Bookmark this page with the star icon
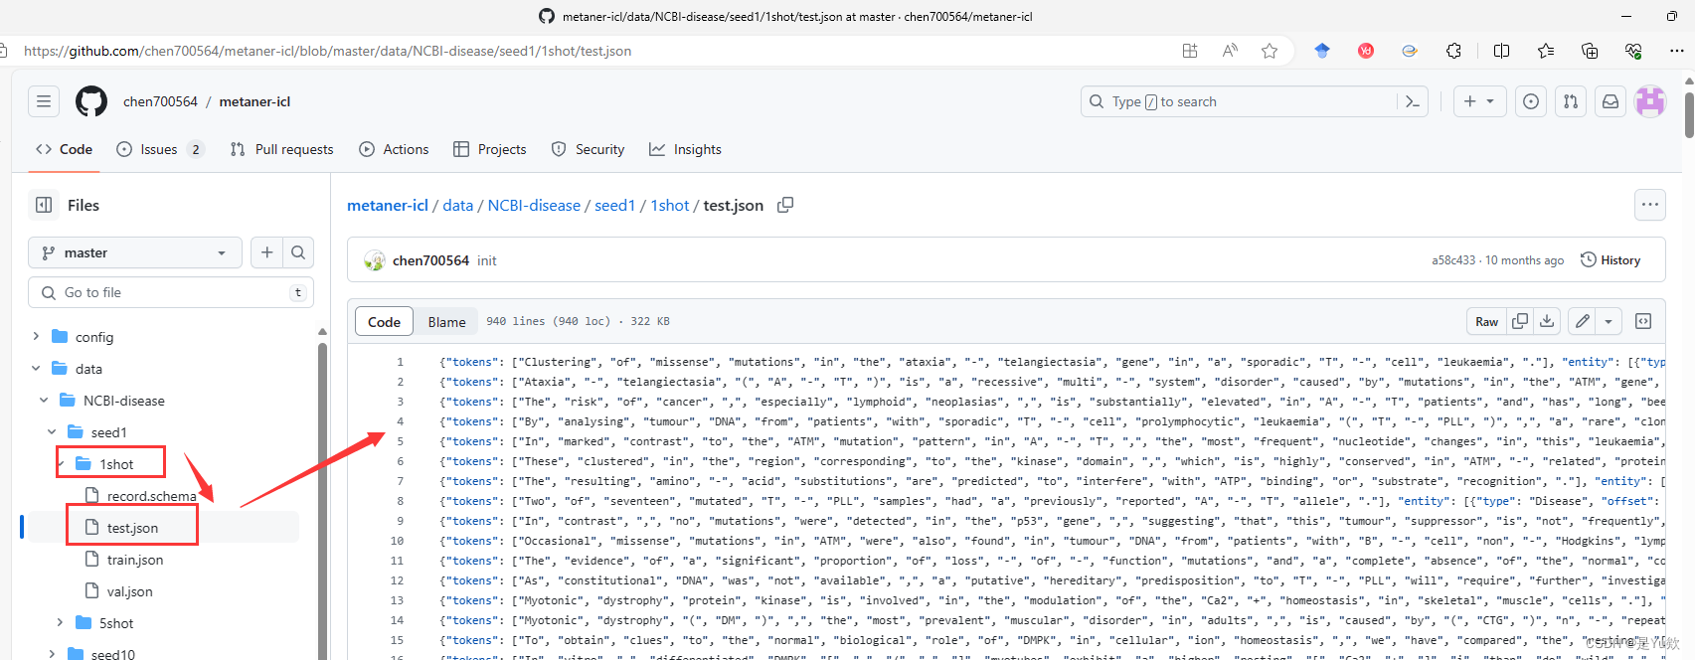 click(1270, 51)
